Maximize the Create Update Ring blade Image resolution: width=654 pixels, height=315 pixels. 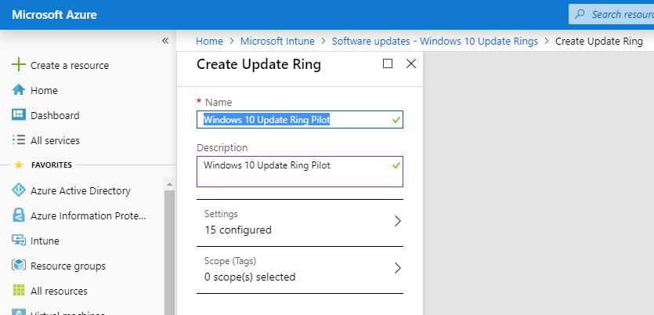[x=388, y=63]
